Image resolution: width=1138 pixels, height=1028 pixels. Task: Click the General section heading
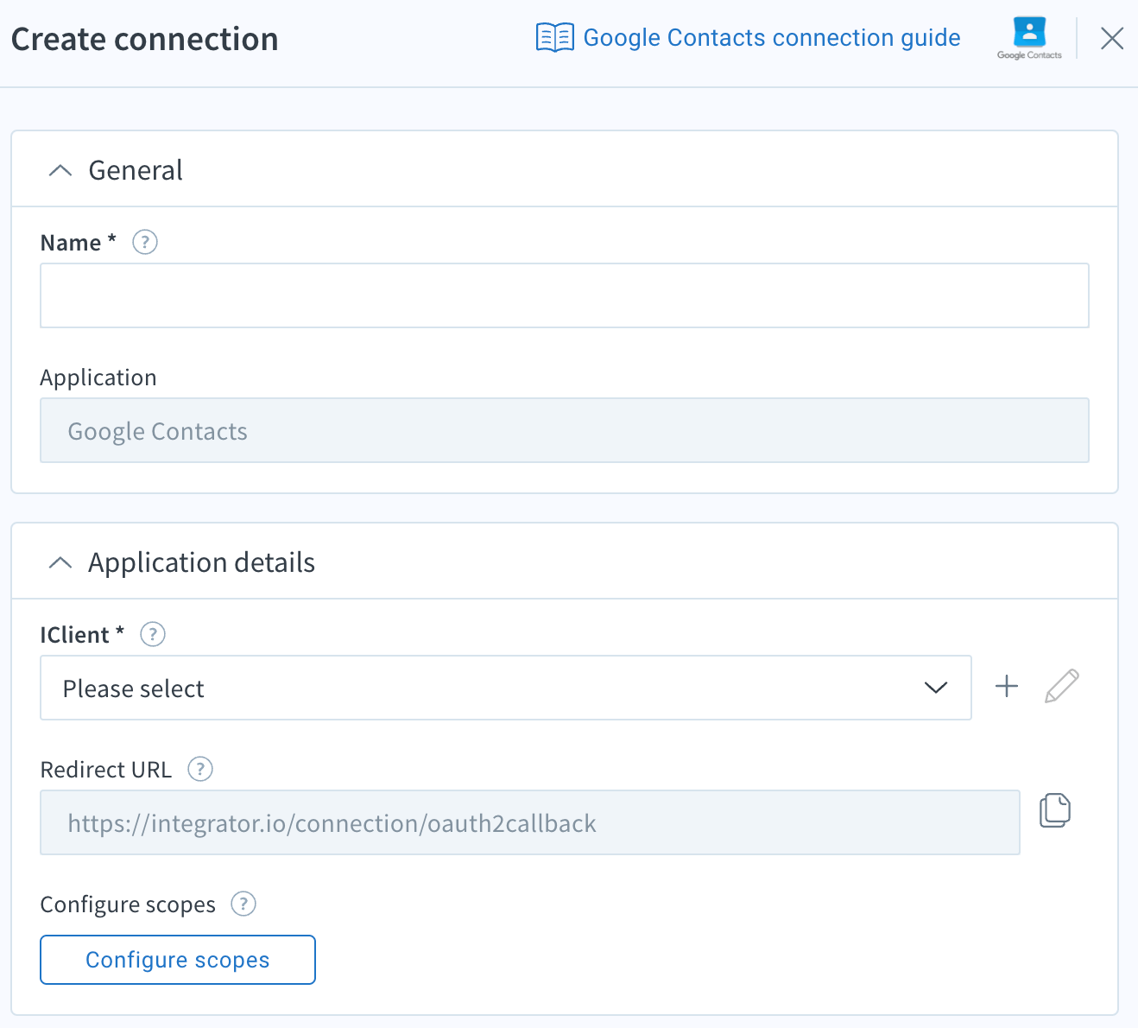(x=136, y=171)
